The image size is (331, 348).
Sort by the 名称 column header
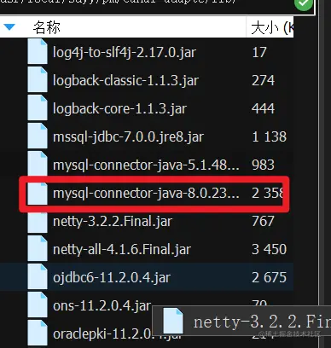(47, 27)
